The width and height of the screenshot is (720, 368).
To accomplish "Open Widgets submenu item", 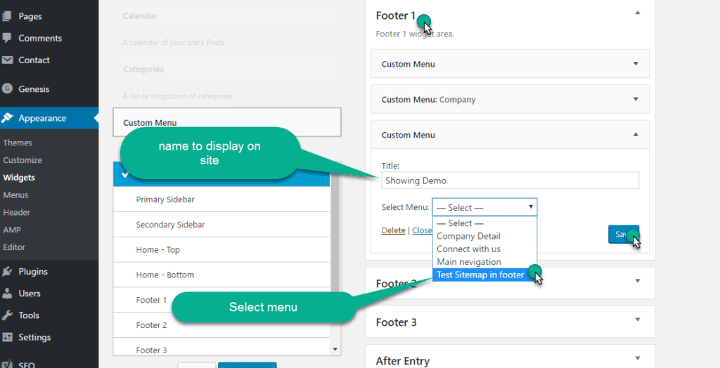I will click(x=19, y=178).
